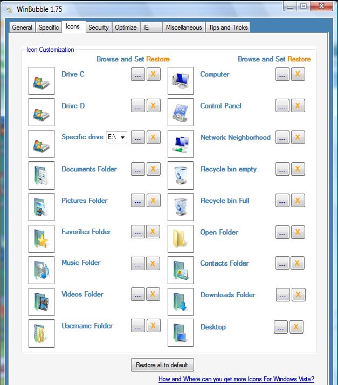Switch to the IE tab
Viewport: 338px width, 385px height.
tap(151, 27)
